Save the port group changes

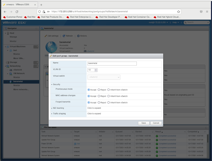point(143,123)
